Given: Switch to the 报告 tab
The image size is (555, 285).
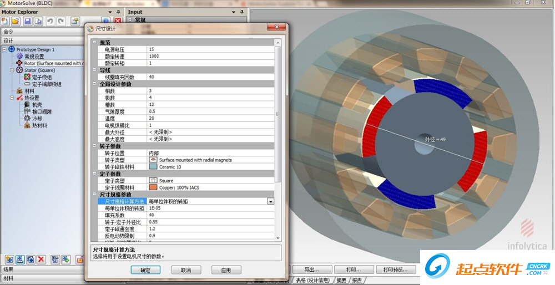Looking at the screenshot, I should (357, 280).
